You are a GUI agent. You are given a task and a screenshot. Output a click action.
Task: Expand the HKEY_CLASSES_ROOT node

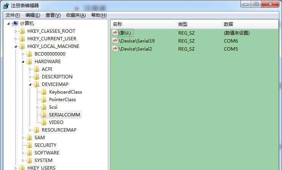pos(16,31)
